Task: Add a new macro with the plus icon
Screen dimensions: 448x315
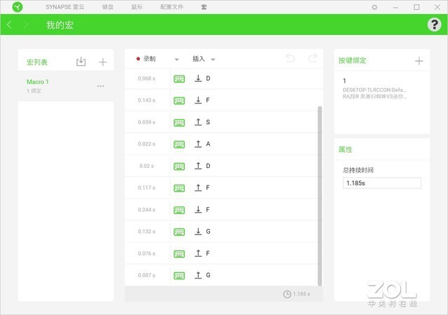Action: coord(103,62)
